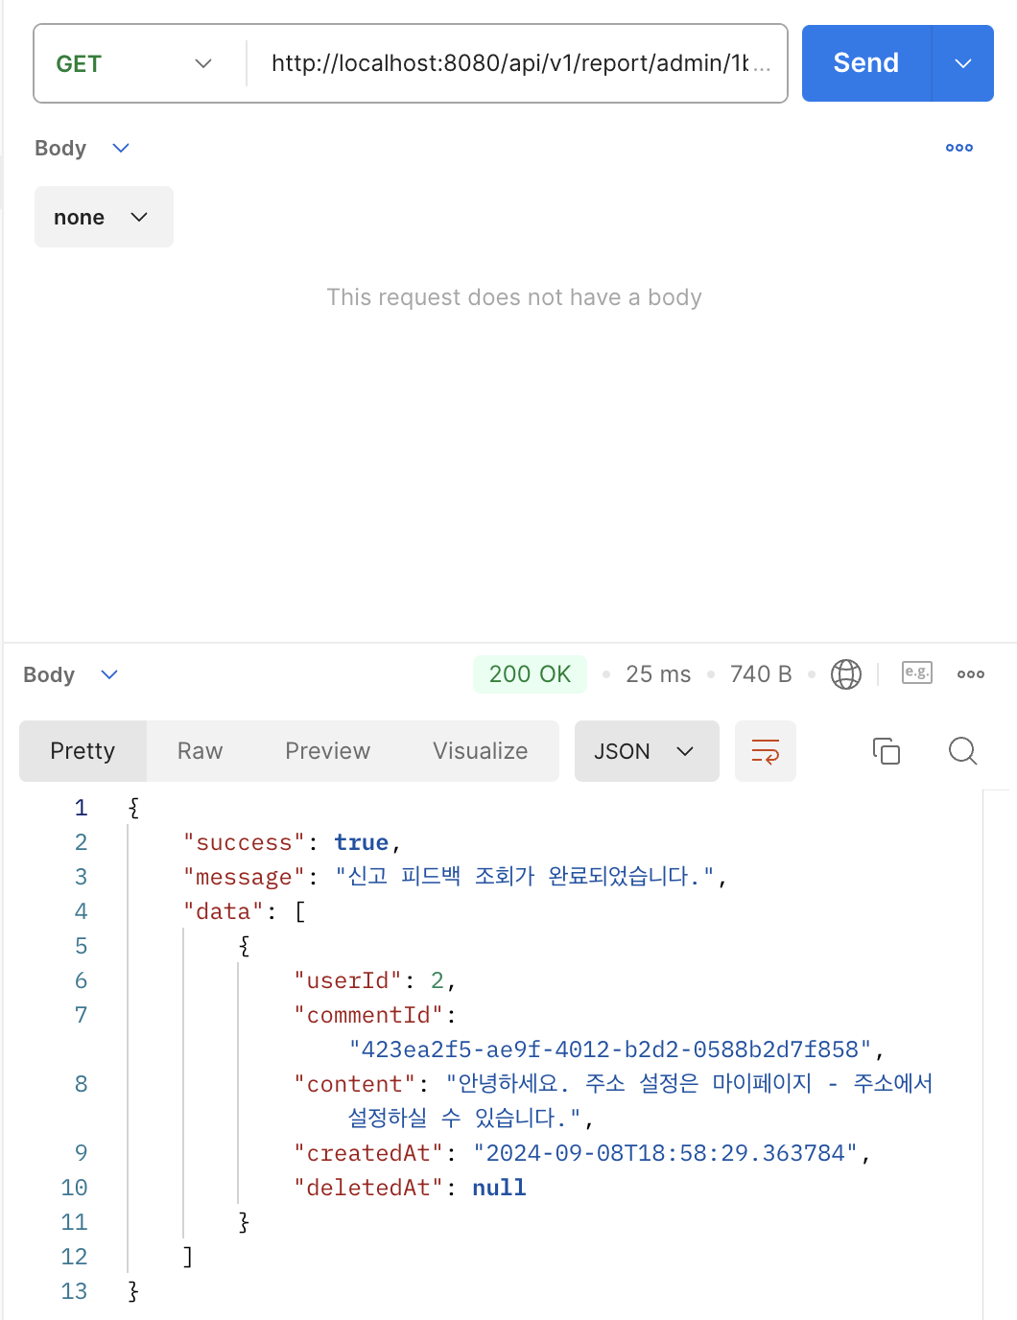Change the JSON format dropdown

coord(646,751)
